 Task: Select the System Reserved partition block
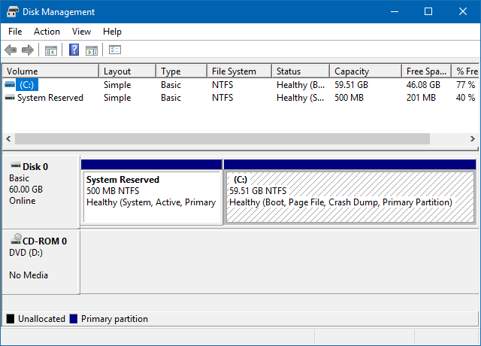coord(152,196)
